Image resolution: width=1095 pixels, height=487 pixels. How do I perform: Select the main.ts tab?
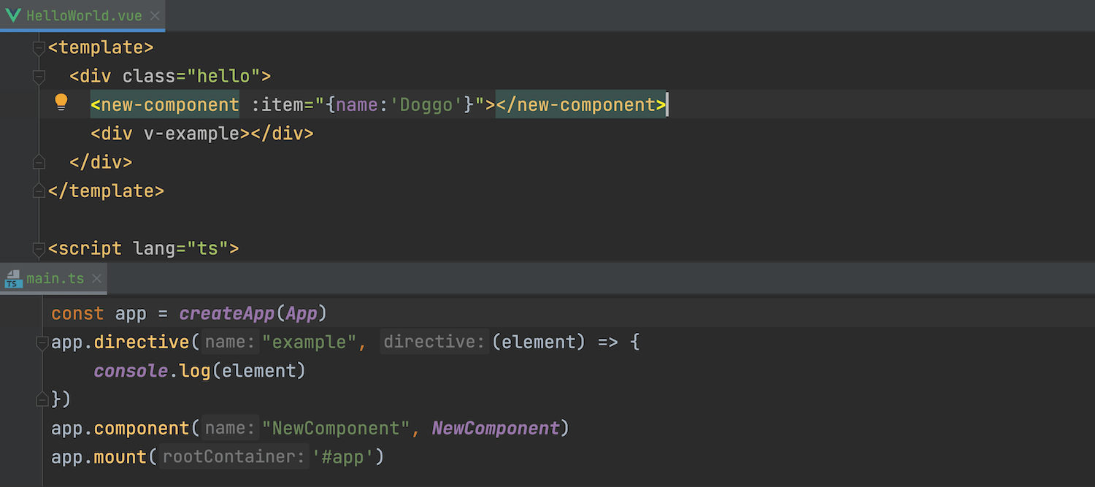point(55,278)
